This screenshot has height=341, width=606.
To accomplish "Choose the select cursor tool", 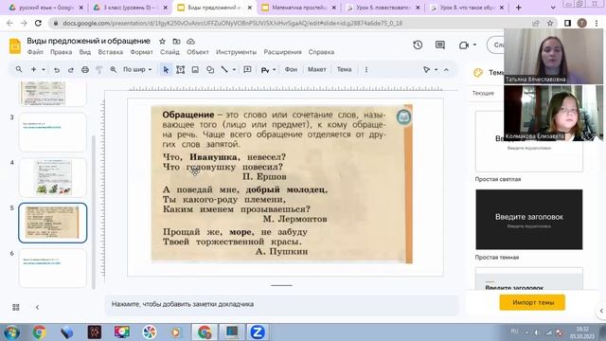I will (166, 70).
